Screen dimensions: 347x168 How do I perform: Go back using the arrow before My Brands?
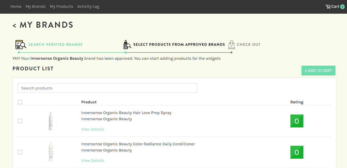(x=14, y=25)
